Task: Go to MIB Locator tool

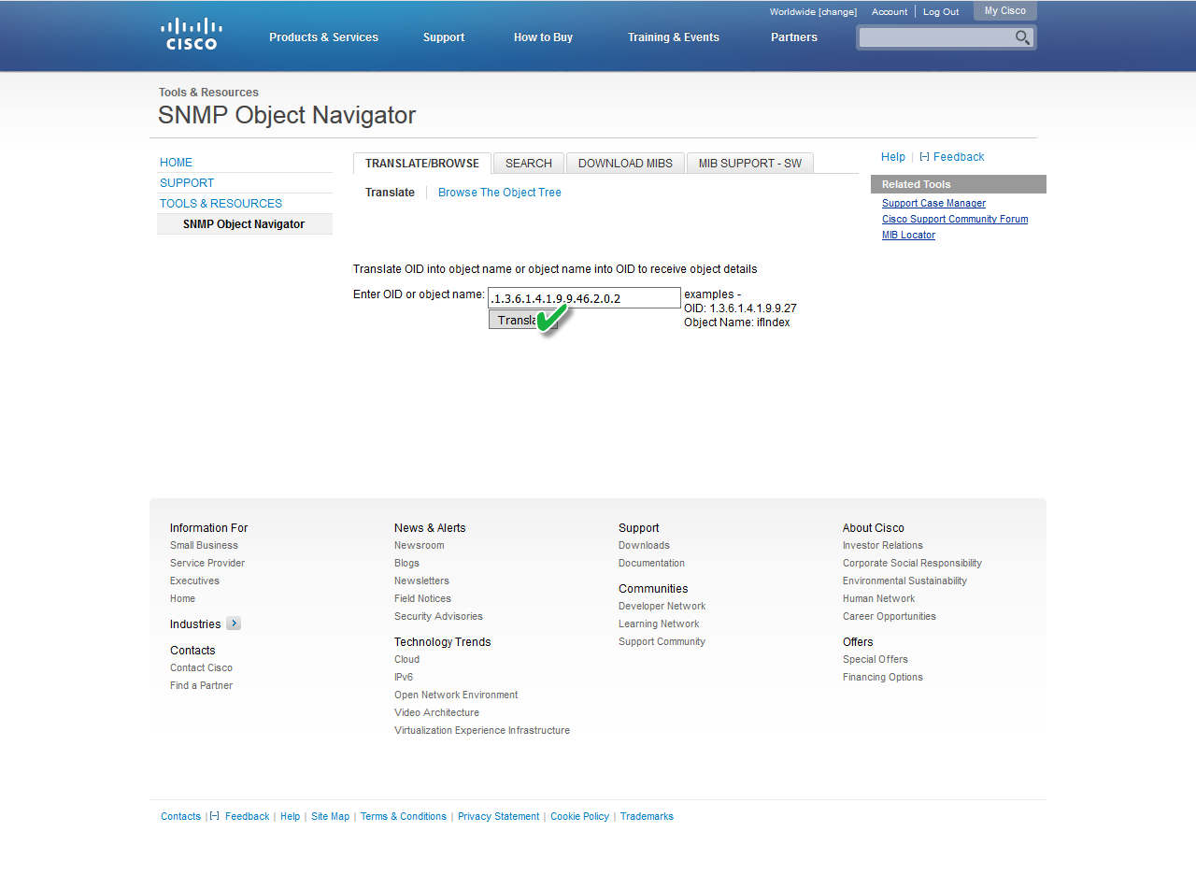Action: coord(908,235)
